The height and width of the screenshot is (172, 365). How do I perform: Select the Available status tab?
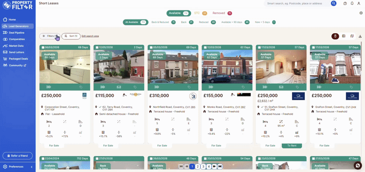(x=178, y=13)
